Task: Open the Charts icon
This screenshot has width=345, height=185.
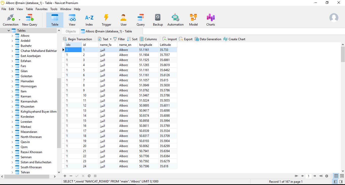Action: point(211,20)
